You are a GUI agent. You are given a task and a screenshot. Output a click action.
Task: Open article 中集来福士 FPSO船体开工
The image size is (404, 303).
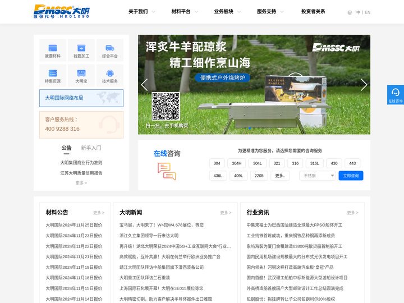(294, 225)
